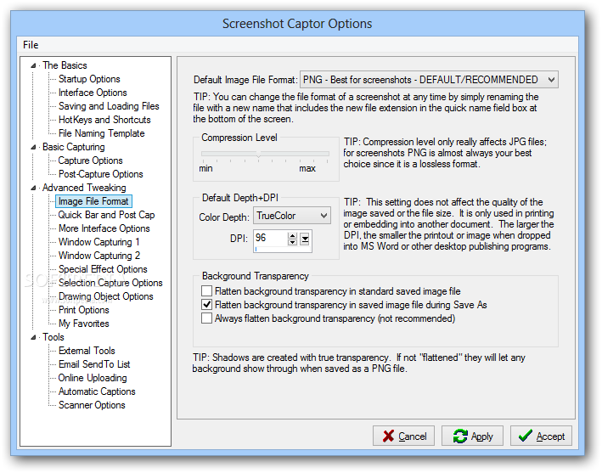The height and width of the screenshot is (473, 602).
Task: Open External Tools page
Action: pyautogui.click(x=87, y=351)
